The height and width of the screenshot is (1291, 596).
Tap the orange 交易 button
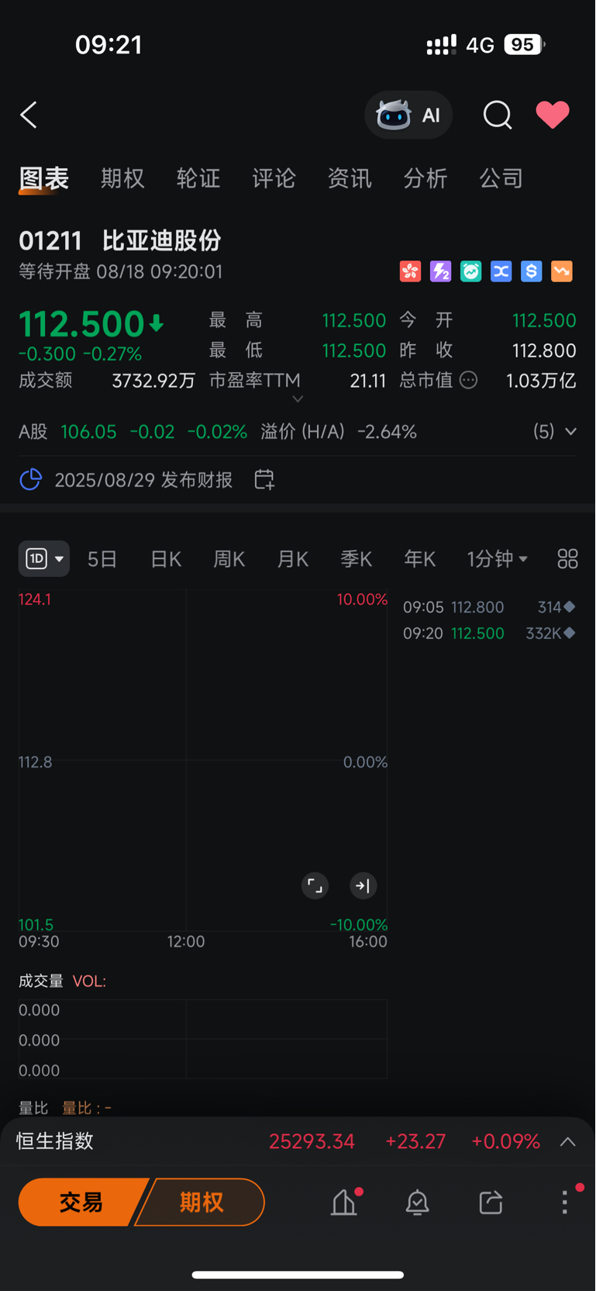point(82,1202)
